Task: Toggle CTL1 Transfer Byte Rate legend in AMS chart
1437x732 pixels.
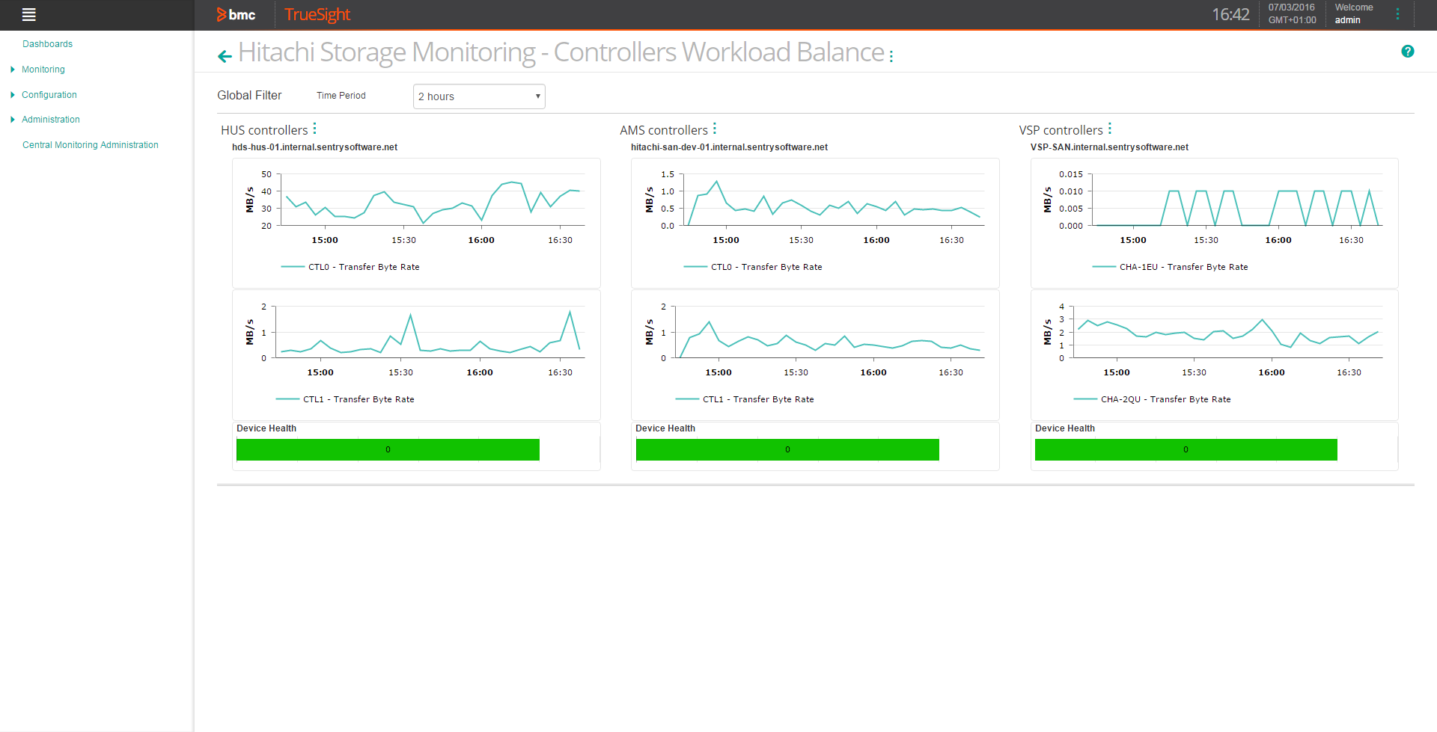Action: point(745,399)
